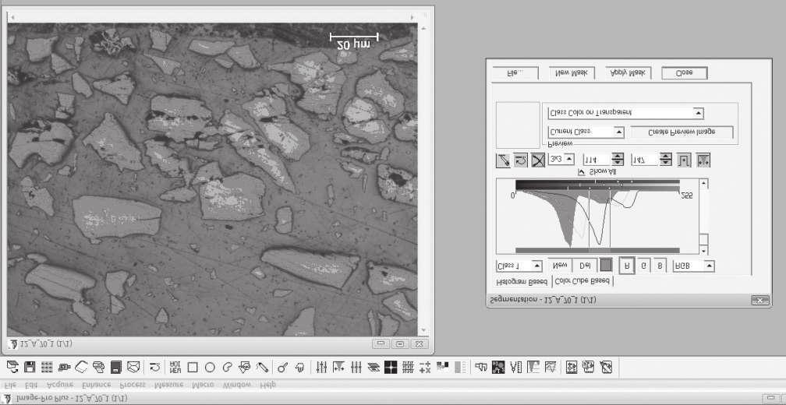Click the New class button
The width and height of the screenshot is (786, 405).
tap(559, 266)
